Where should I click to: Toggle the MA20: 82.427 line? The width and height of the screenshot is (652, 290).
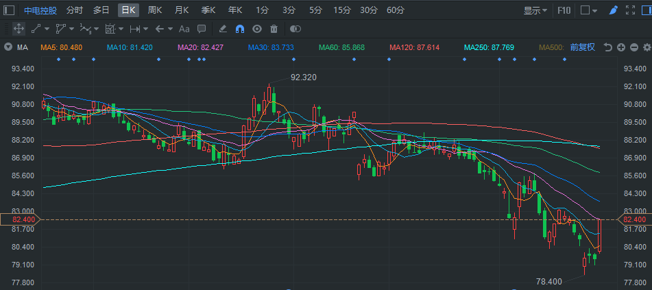[200, 47]
